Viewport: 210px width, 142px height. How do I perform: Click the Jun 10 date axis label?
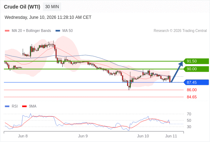143,136
